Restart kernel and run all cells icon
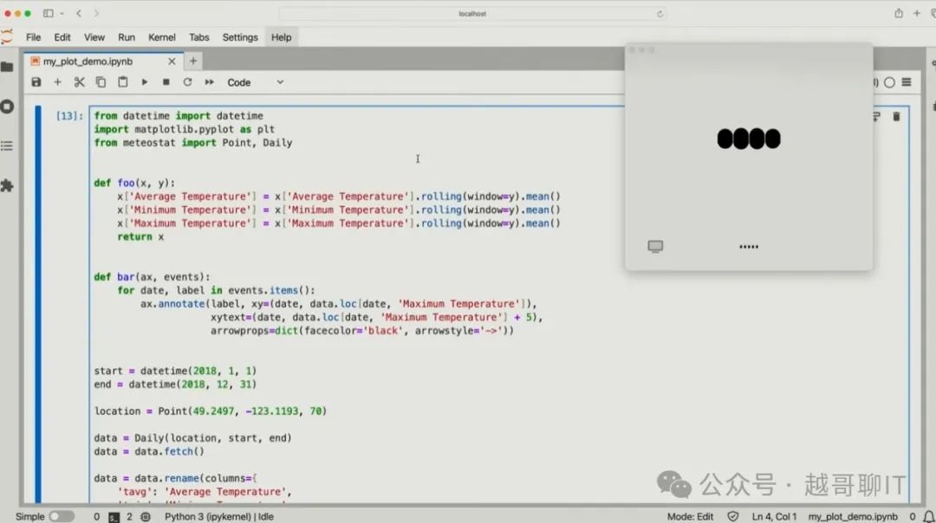 coord(209,82)
